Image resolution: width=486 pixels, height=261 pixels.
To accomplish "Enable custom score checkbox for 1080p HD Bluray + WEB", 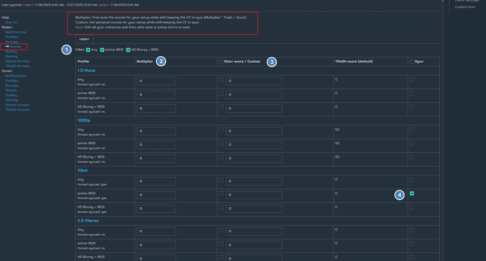I will (221, 157).
